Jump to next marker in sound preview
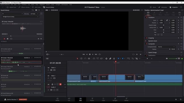This screenshot has height=103, width=184. pos(41,39)
